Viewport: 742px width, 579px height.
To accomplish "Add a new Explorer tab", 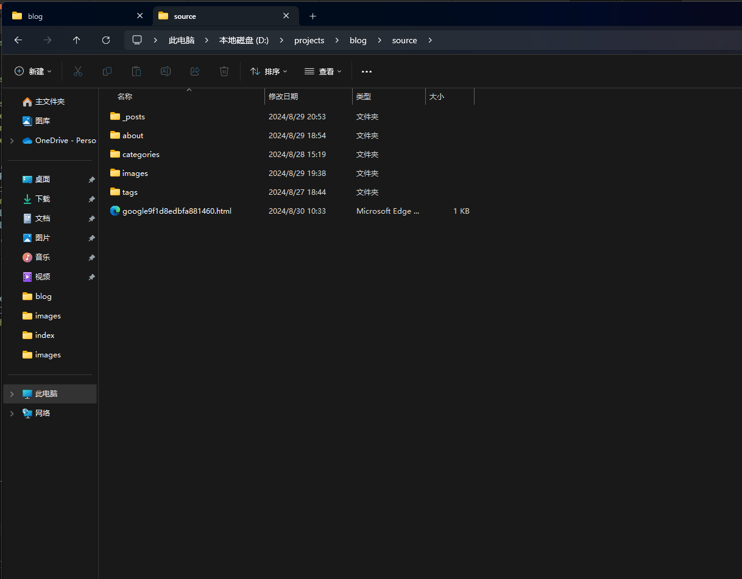I will click(x=313, y=16).
